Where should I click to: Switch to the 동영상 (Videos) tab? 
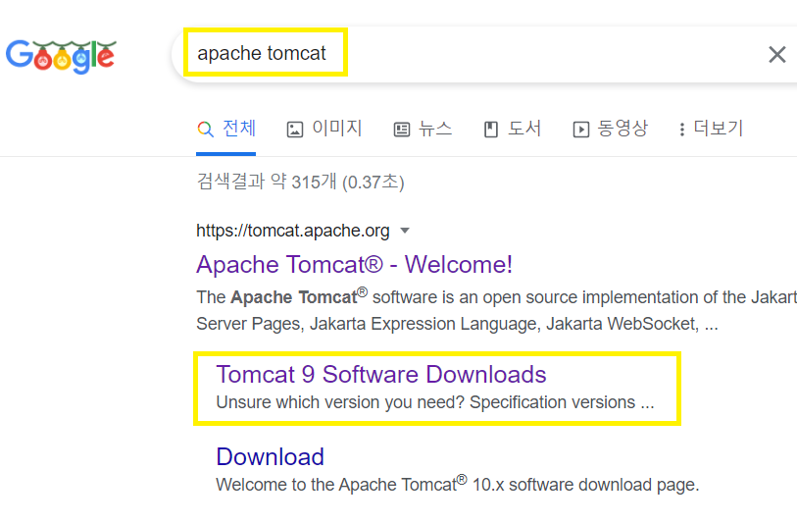[611, 129]
